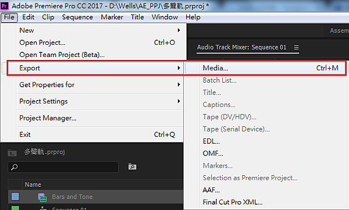Click the Name column header
This screenshot has width=349, height=210.
(x=33, y=184)
